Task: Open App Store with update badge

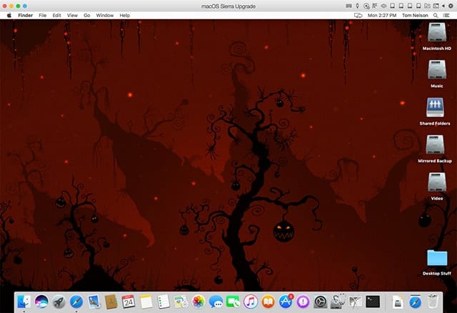Action: [286, 301]
